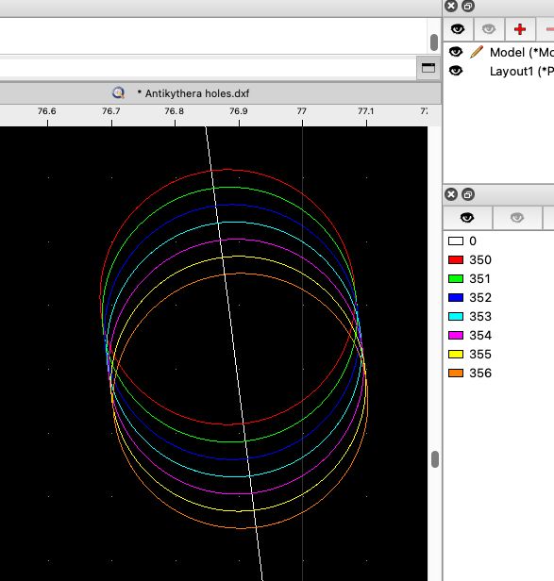Click the command history scrollbar handle
The height and width of the screenshot is (581, 554).
(x=434, y=42)
